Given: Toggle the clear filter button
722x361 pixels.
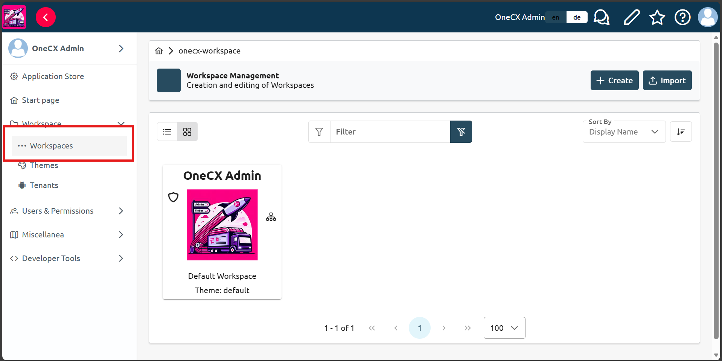Looking at the screenshot, I should pos(461,132).
